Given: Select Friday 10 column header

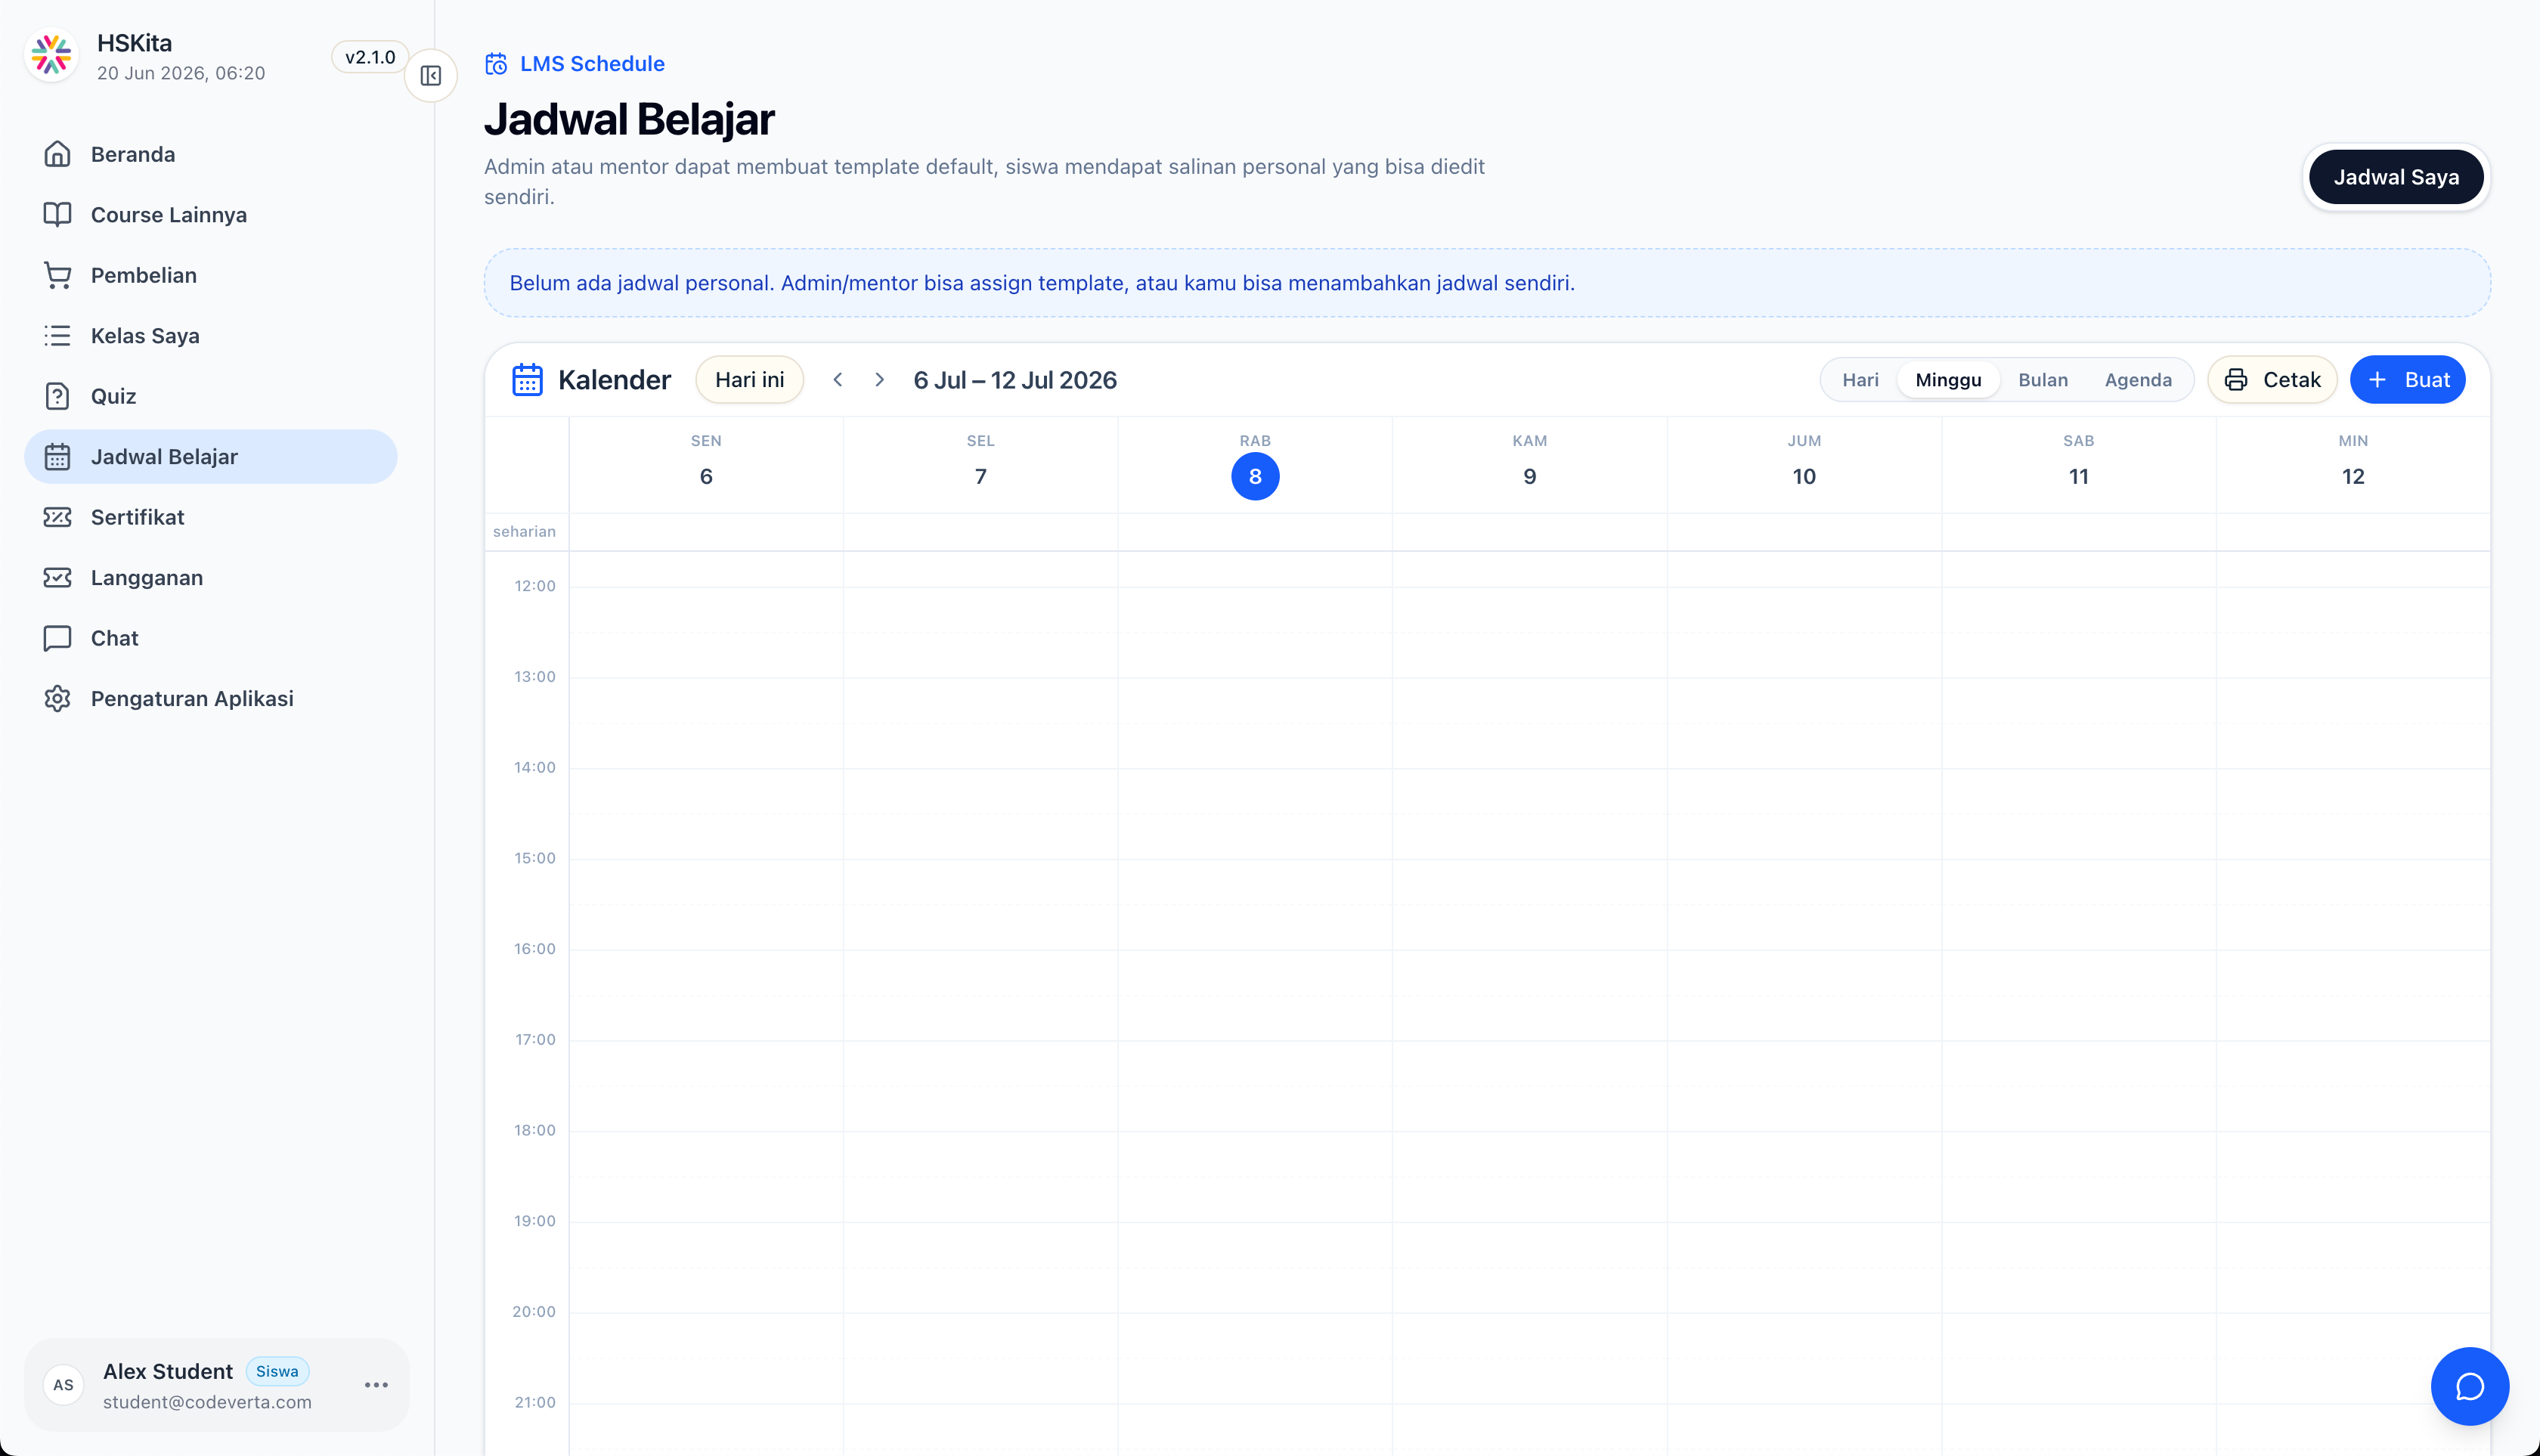Looking at the screenshot, I should point(1804,465).
